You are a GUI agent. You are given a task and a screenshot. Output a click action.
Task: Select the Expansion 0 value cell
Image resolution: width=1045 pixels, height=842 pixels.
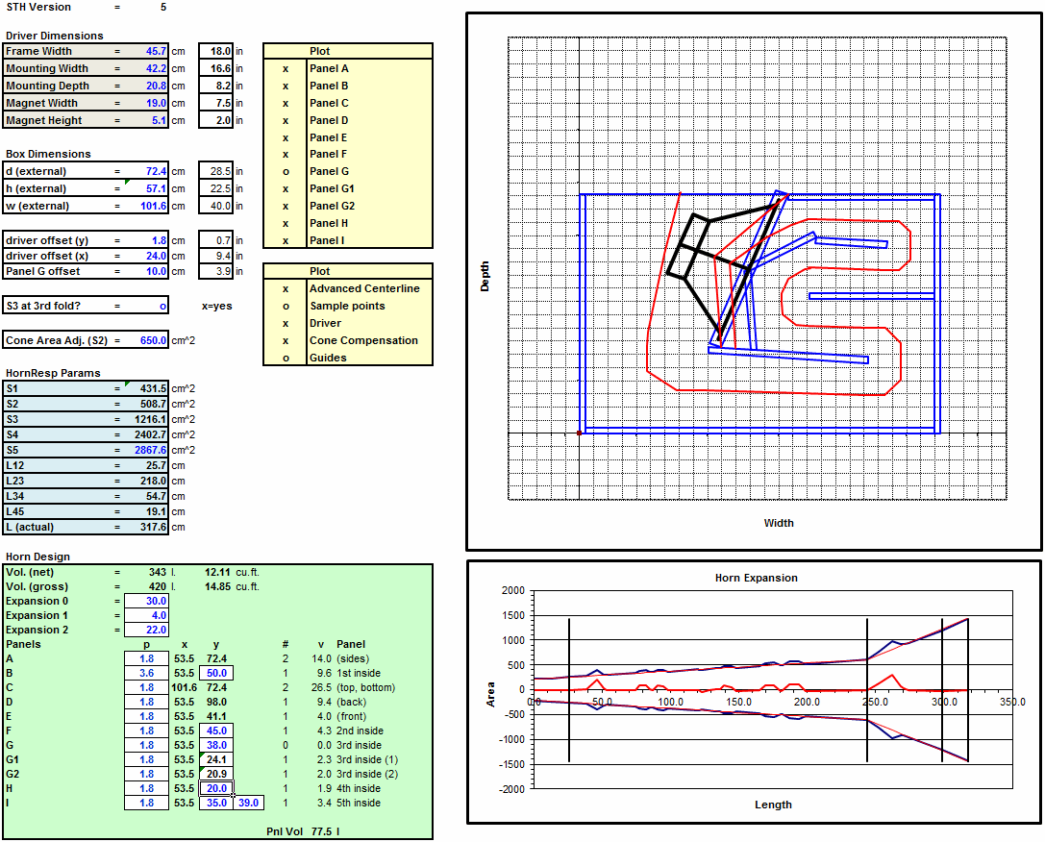(146, 601)
